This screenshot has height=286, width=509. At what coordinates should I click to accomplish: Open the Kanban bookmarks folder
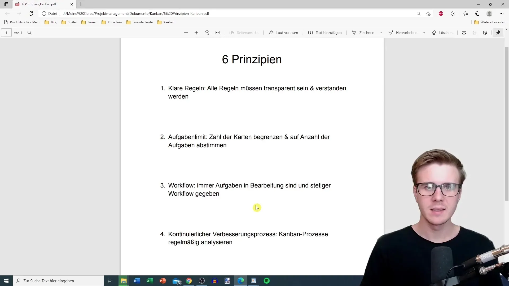(166, 22)
